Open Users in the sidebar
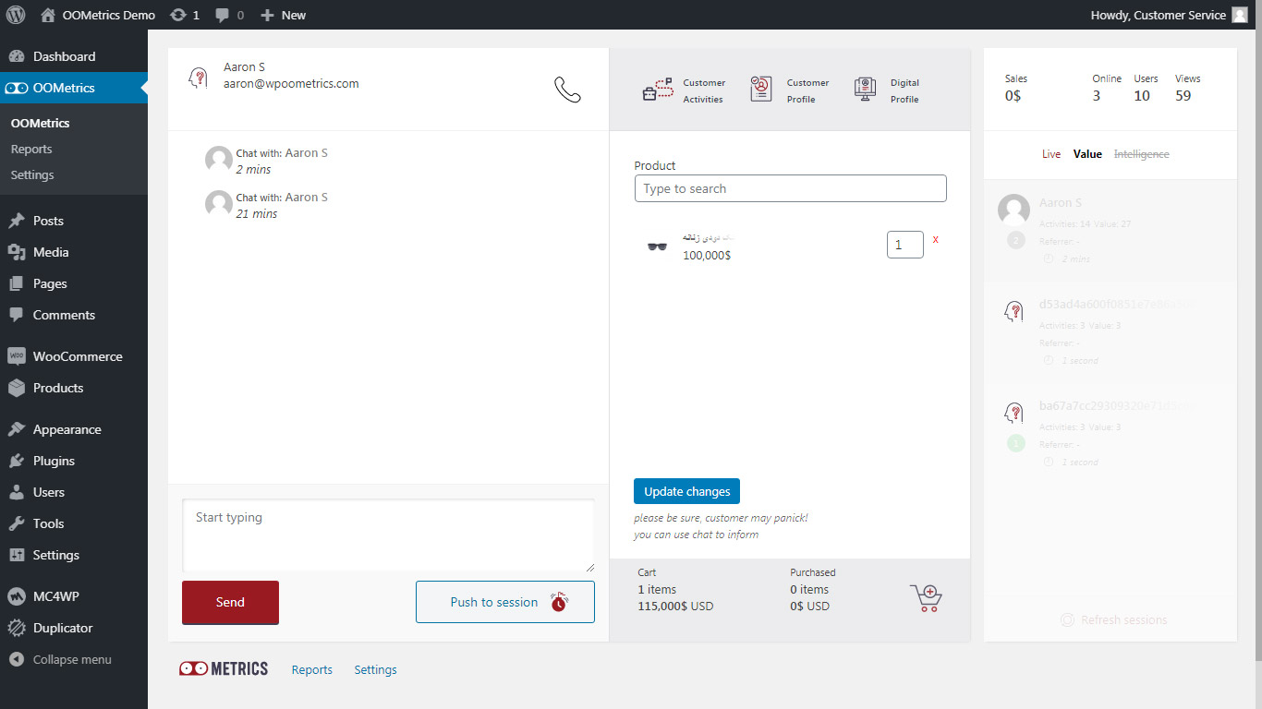Image resolution: width=1262 pixels, height=709 pixels. (74, 492)
